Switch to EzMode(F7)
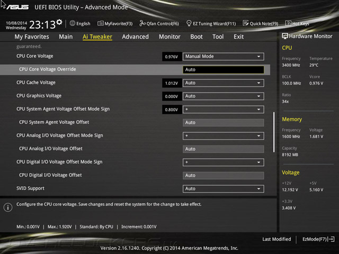 (318, 239)
